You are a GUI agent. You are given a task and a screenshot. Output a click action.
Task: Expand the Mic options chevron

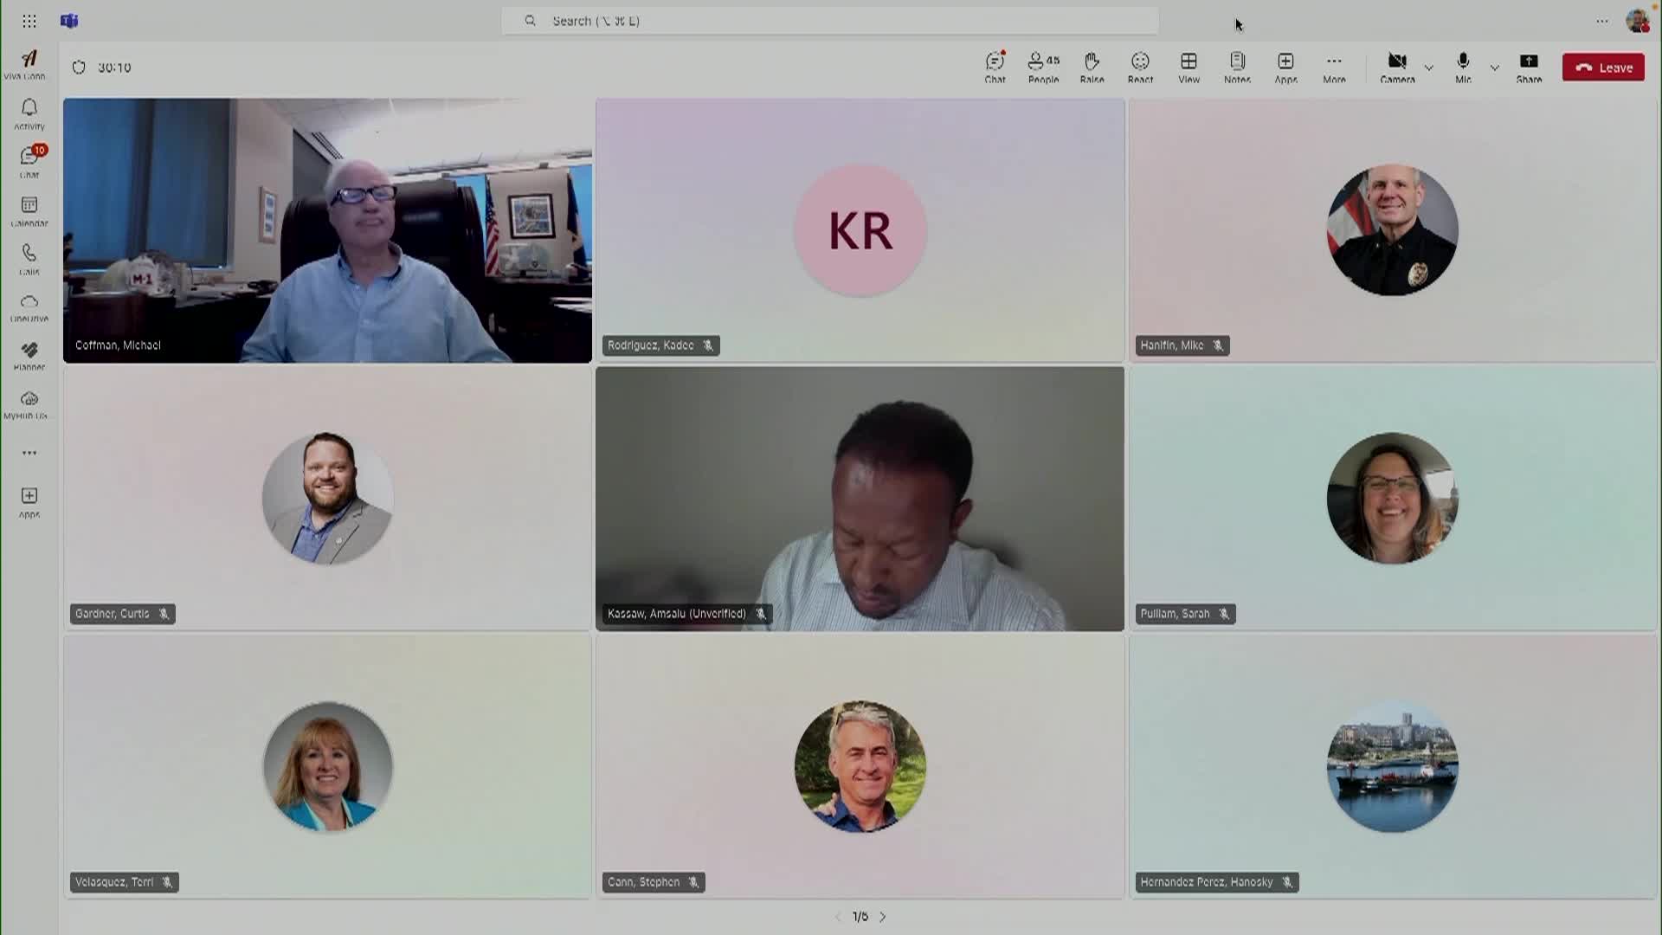point(1495,68)
